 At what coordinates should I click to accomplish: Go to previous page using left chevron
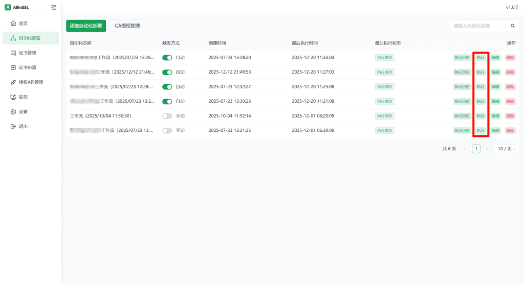(x=465, y=149)
